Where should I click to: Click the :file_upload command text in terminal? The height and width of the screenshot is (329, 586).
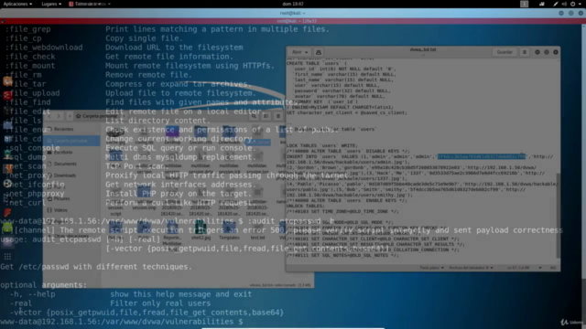32,93
